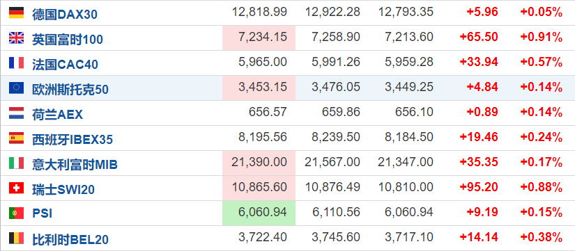
Task: Click the Italian flag icon
Action: tap(17, 163)
